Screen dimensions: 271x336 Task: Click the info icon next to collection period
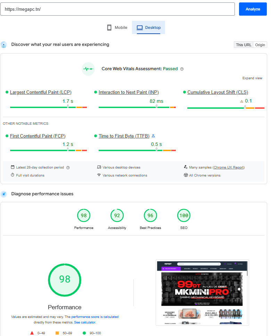point(68,167)
